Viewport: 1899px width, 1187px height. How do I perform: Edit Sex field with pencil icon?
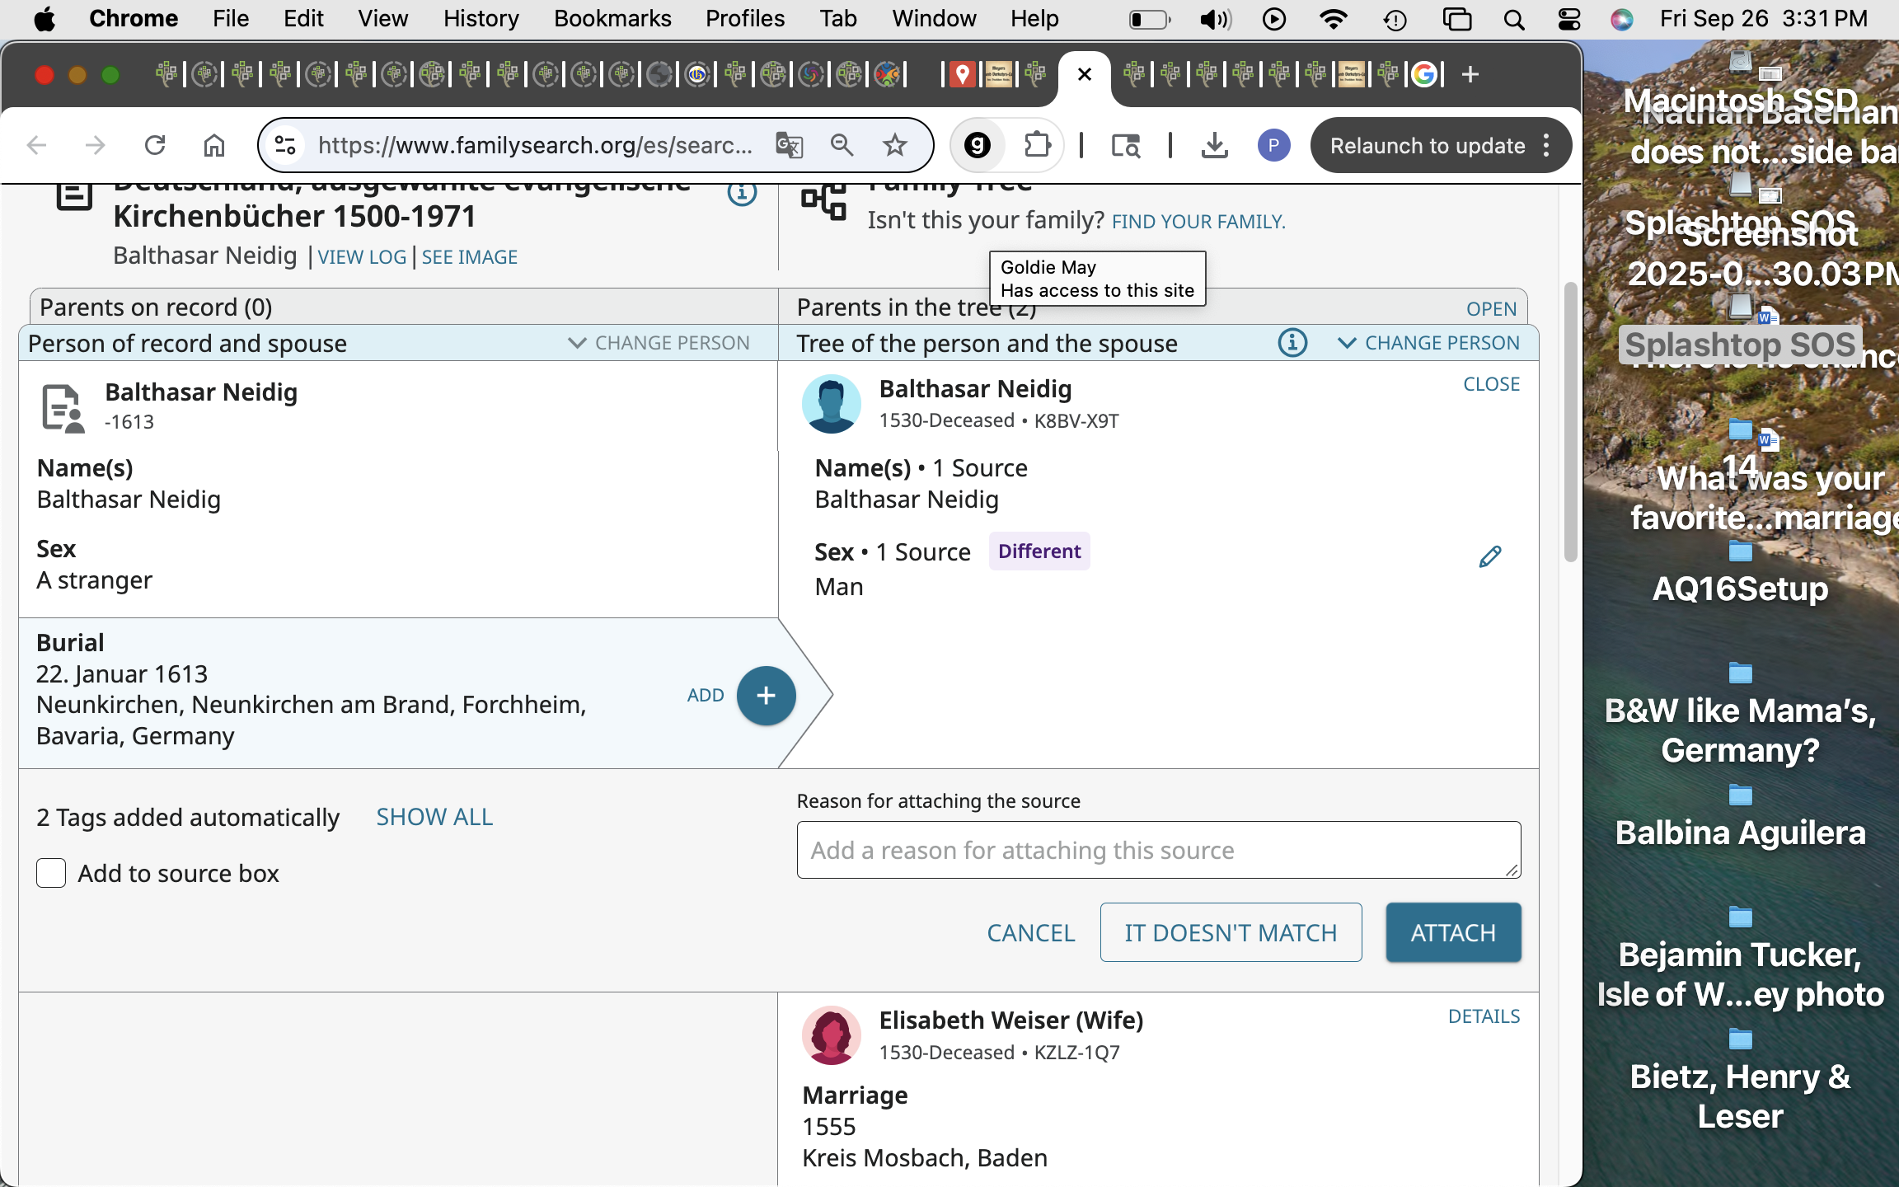coord(1489,557)
